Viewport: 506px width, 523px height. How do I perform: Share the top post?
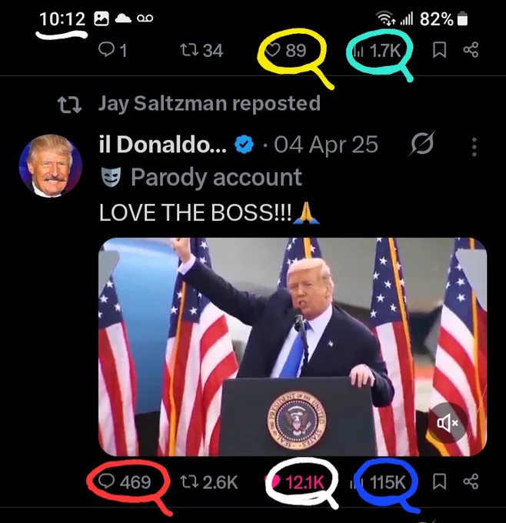pyautogui.click(x=471, y=50)
